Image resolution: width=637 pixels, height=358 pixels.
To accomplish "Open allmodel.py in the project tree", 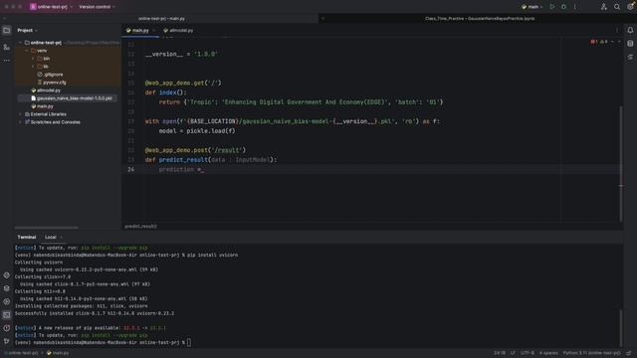I will coord(46,90).
